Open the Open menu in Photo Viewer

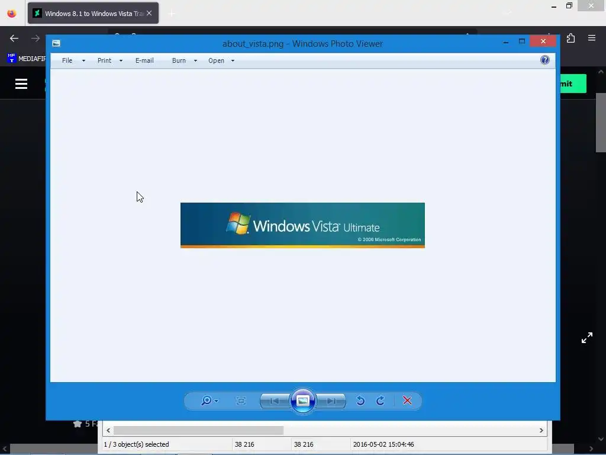217,60
